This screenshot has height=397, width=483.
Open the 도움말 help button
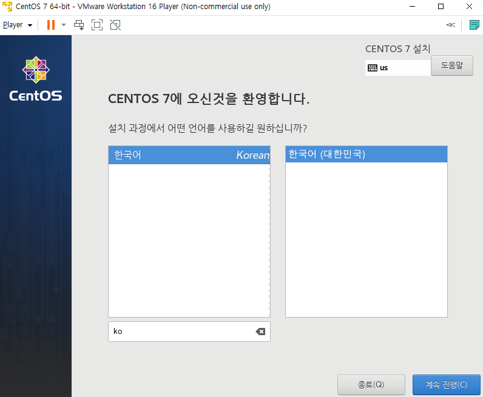(452, 65)
